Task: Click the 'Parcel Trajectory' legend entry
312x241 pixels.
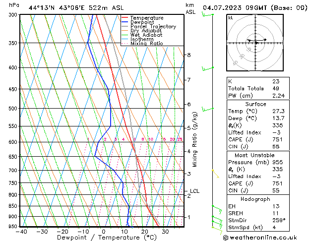Action: pyautogui.click(x=153, y=26)
